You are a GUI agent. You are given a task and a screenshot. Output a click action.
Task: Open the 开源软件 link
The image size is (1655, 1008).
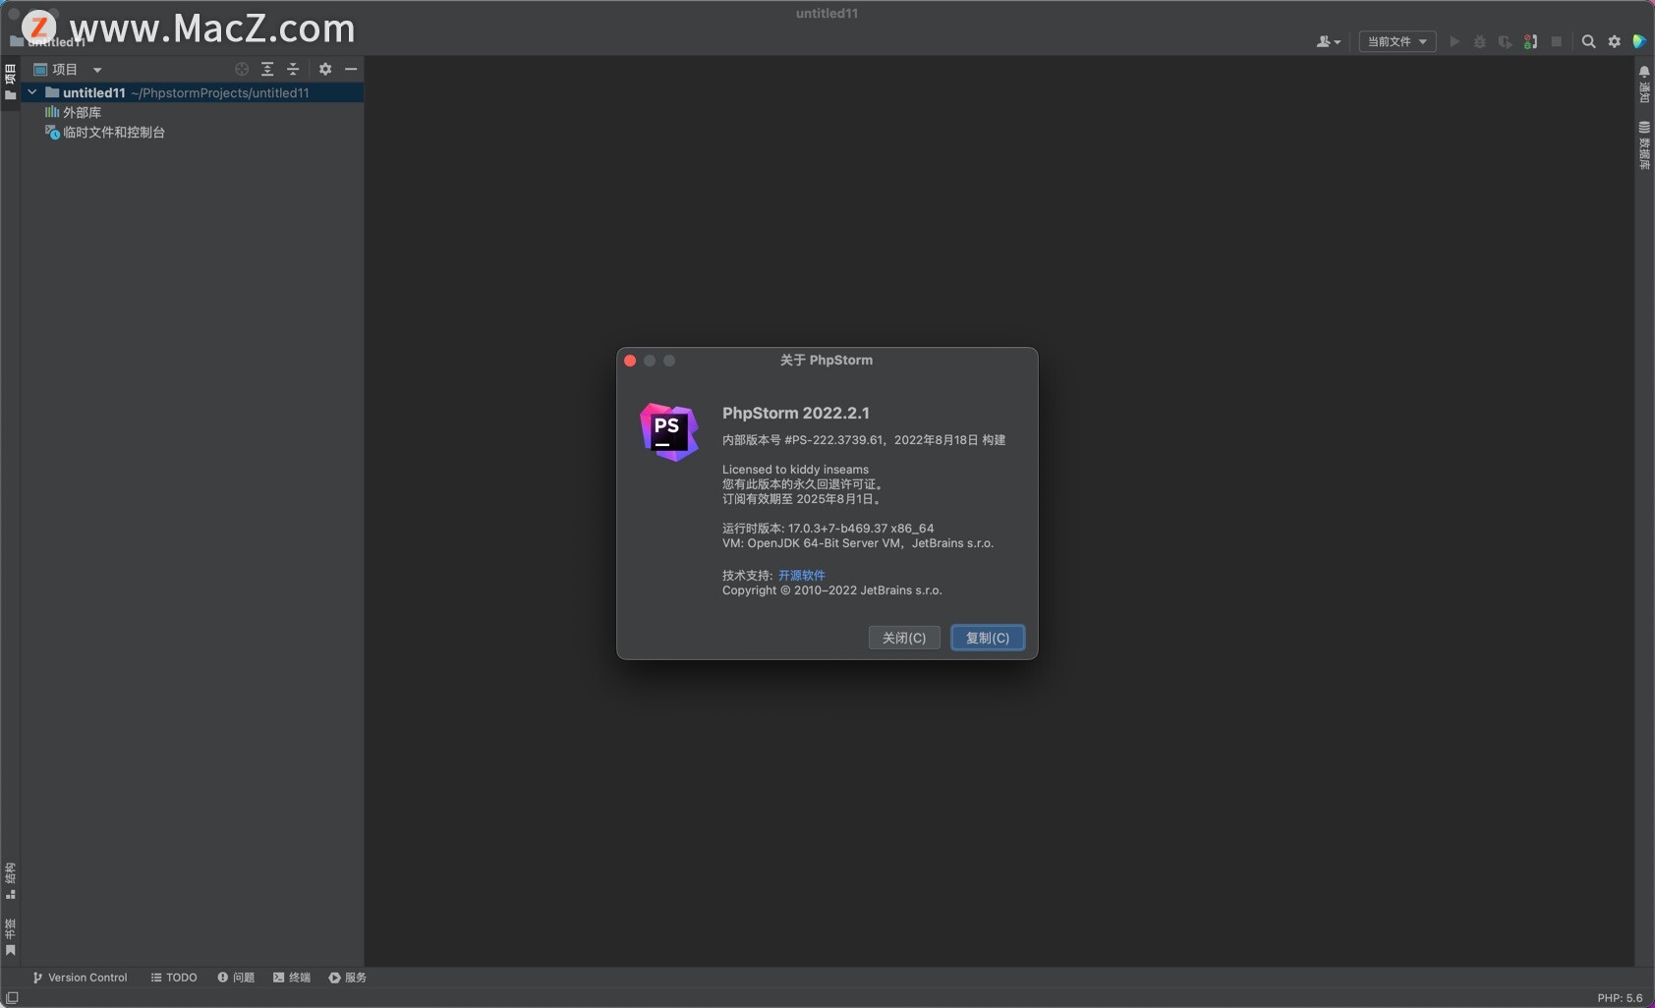pyautogui.click(x=802, y=576)
